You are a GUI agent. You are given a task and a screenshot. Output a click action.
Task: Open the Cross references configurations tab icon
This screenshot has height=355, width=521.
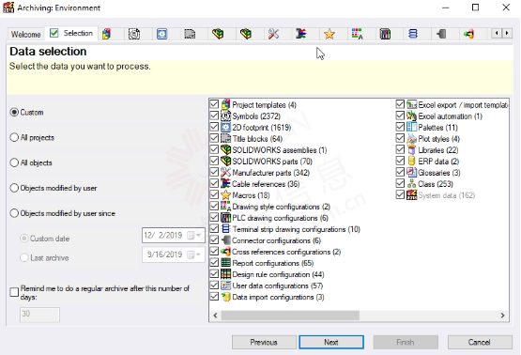pos(468,34)
